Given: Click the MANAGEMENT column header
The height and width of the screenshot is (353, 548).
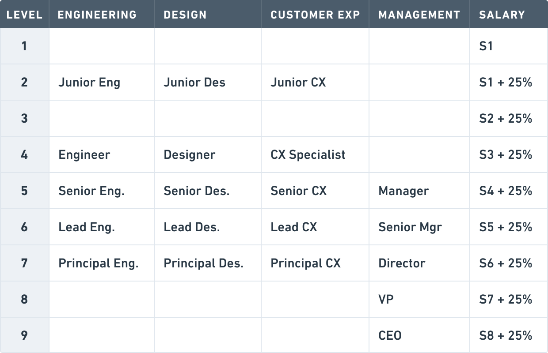Looking at the screenshot, I should pyautogui.click(x=419, y=15).
